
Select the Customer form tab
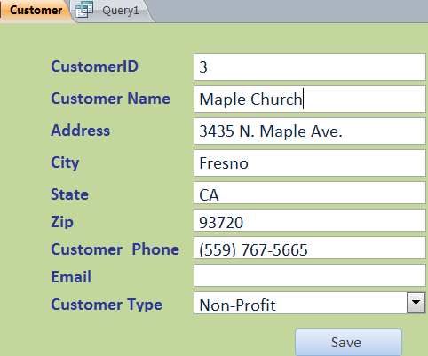[36, 11]
